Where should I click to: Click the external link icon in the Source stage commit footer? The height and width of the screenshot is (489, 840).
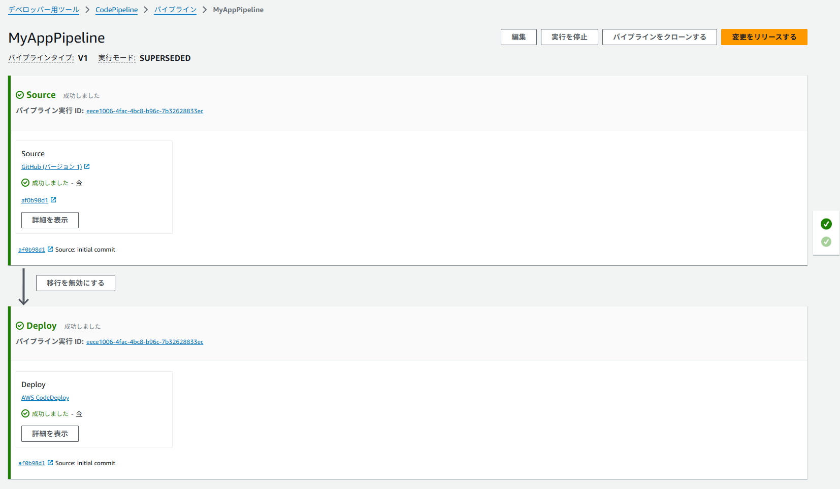[50, 249]
